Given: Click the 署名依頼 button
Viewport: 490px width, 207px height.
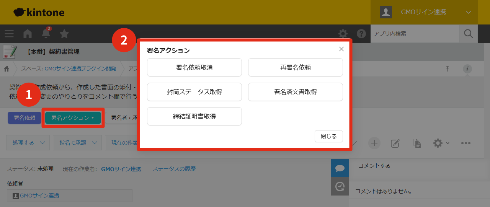Looking at the screenshot, I should click(x=24, y=118).
